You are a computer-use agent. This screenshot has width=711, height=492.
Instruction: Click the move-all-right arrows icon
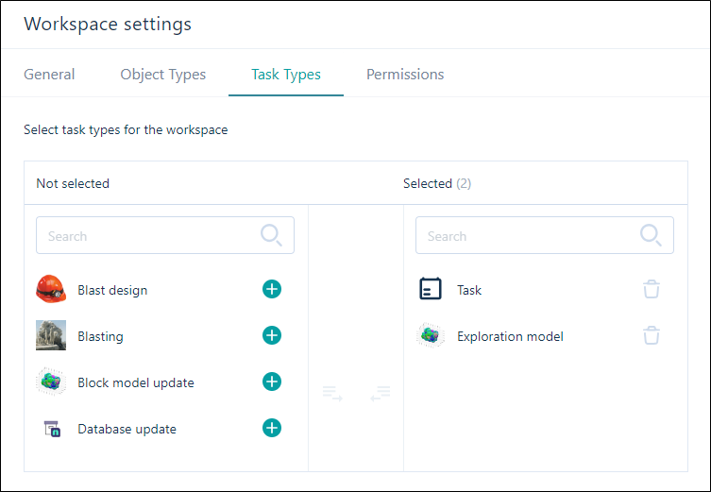coord(332,393)
